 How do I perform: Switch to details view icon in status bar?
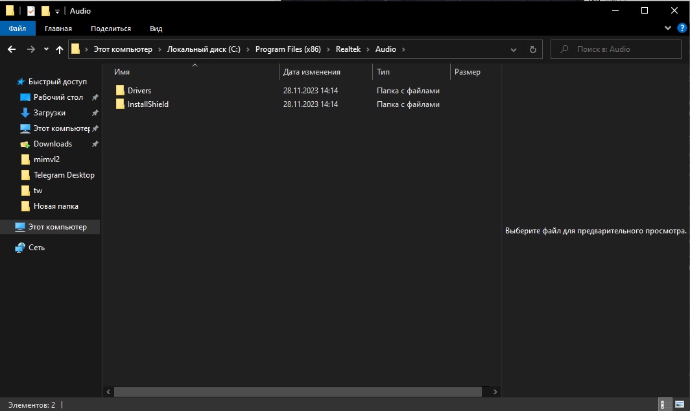[665, 405]
